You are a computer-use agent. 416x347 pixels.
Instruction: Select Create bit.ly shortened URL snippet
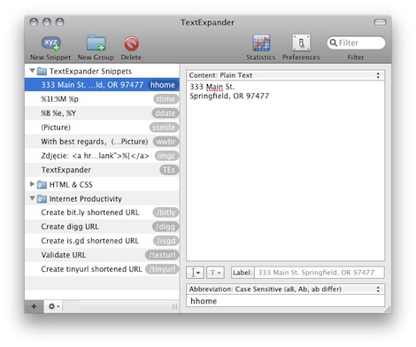click(x=102, y=212)
